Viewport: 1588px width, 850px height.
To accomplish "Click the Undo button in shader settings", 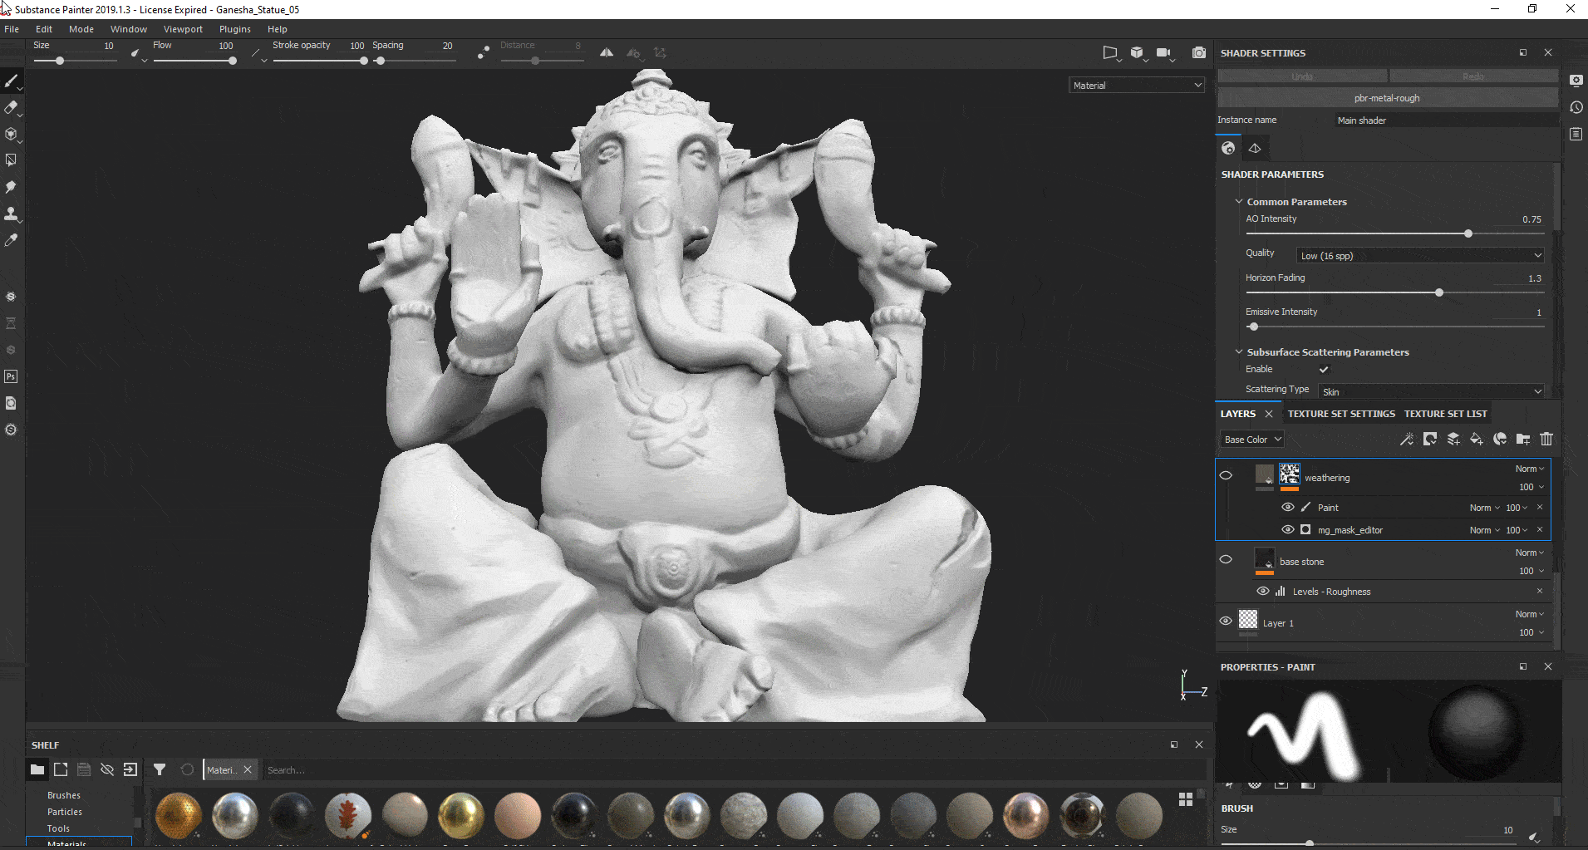I will point(1300,76).
